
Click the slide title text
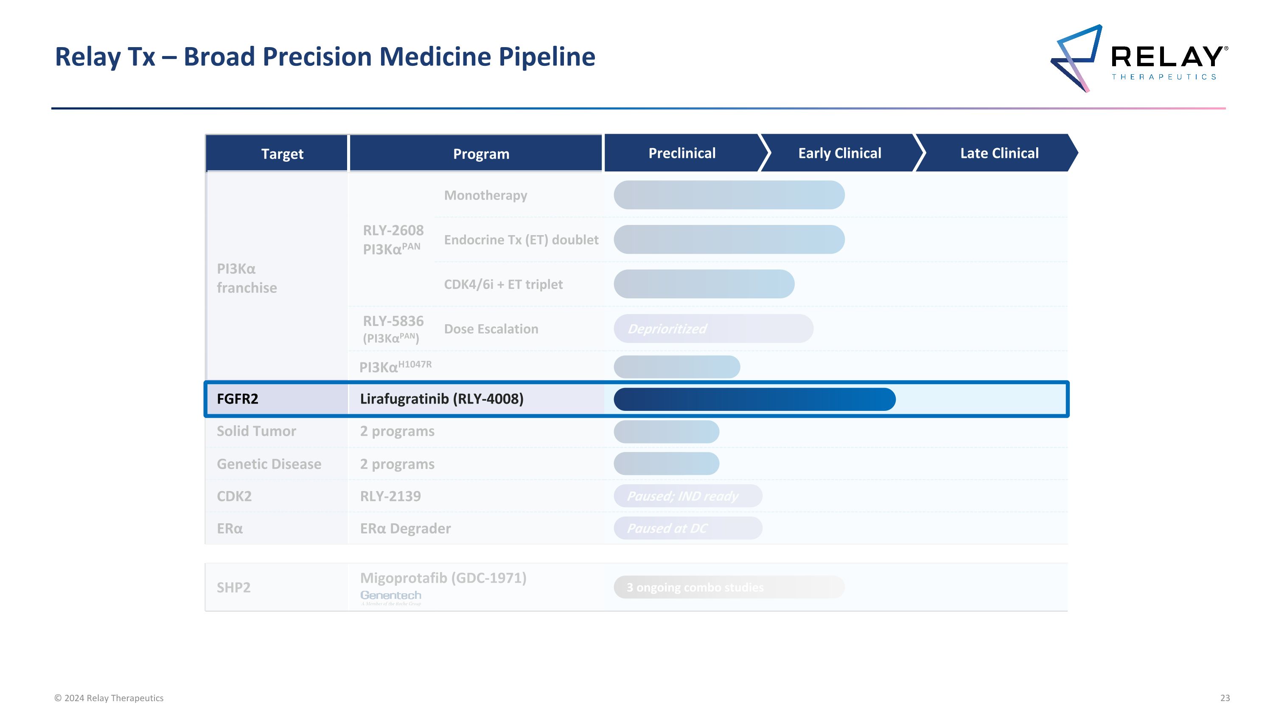325,56
